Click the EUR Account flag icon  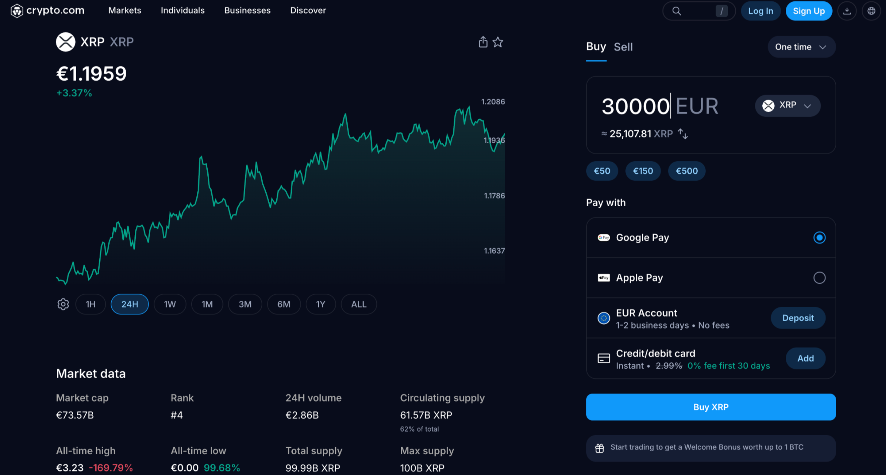[604, 318]
